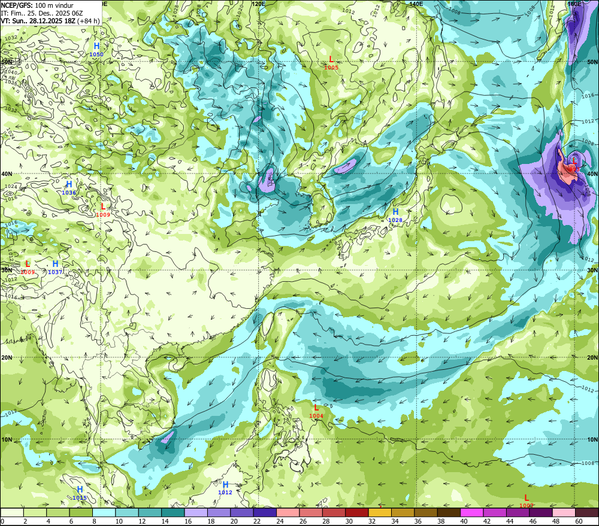The image size is (599, 526).
Task: Pick the pale yellow 0–2 legend swatch
Action: coord(12,512)
